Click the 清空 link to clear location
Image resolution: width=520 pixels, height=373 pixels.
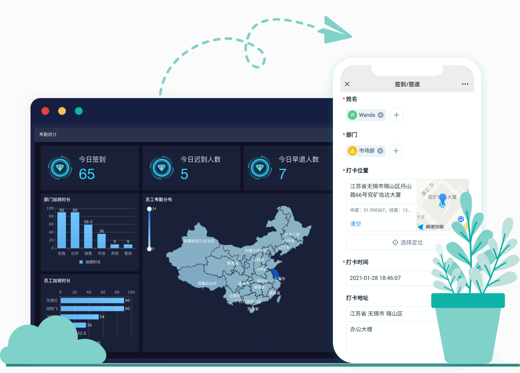click(356, 224)
